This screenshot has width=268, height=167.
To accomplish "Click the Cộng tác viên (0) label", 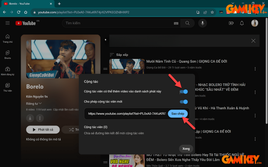I will click(96, 127).
